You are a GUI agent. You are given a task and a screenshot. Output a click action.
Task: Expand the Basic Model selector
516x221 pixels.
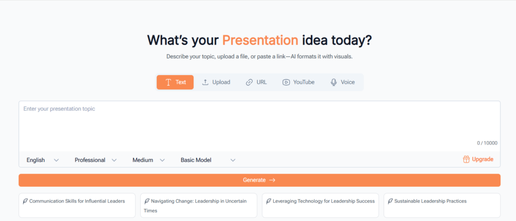click(x=208, y=160)
